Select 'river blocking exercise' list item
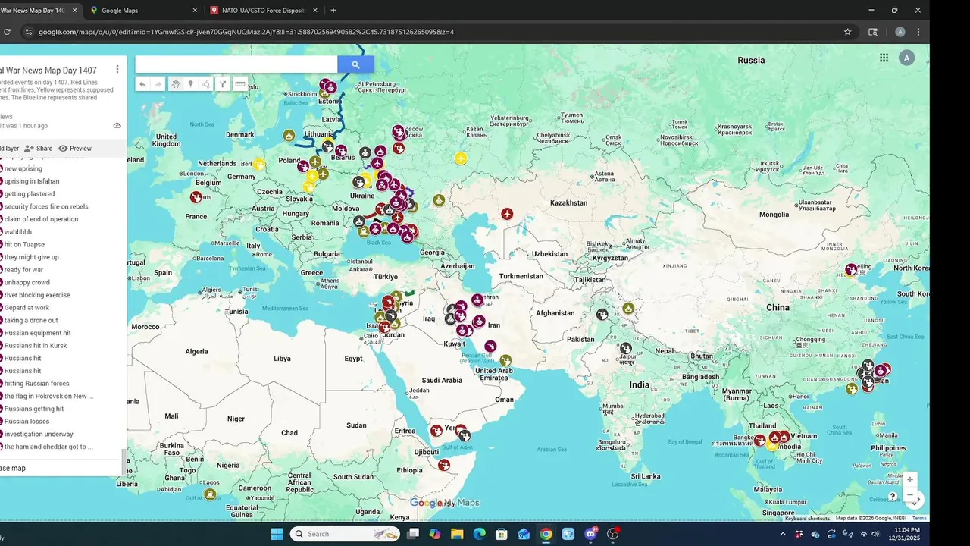 (37, 295)
